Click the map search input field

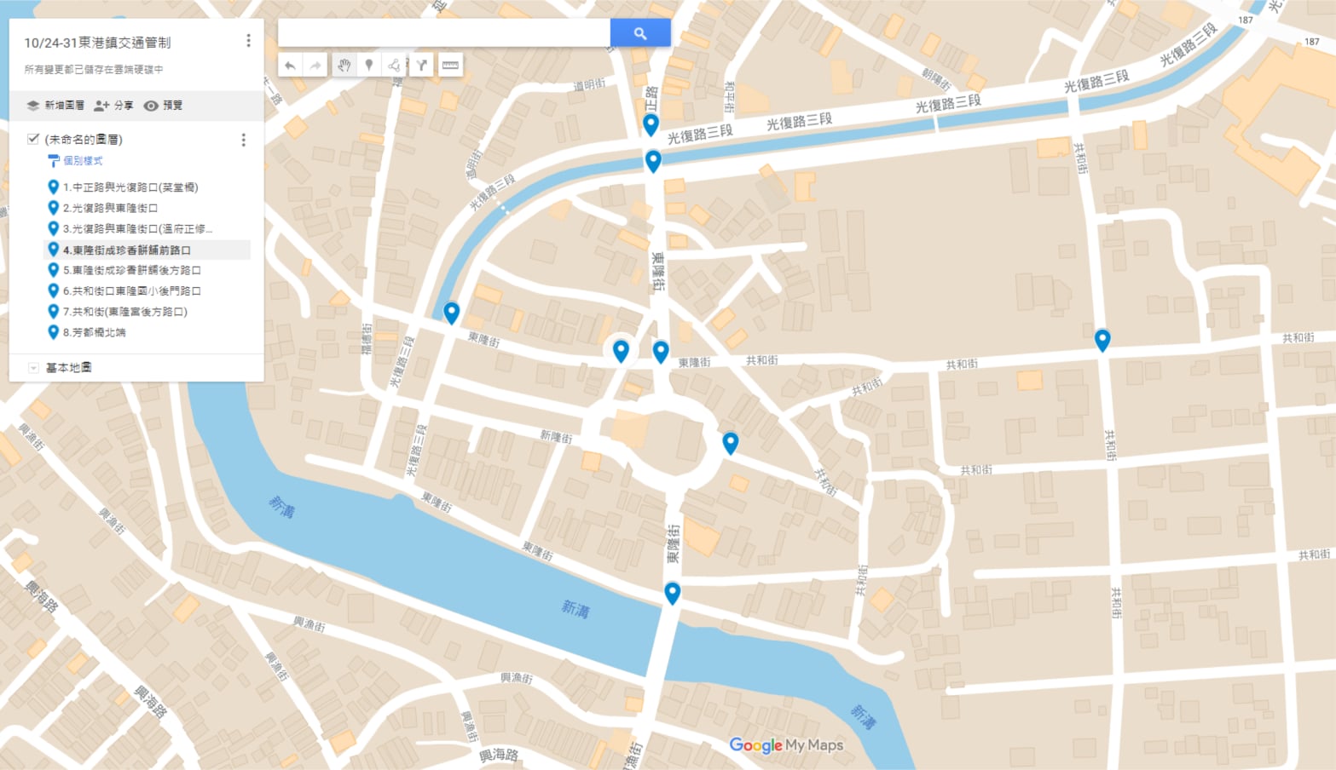(444, 33)
